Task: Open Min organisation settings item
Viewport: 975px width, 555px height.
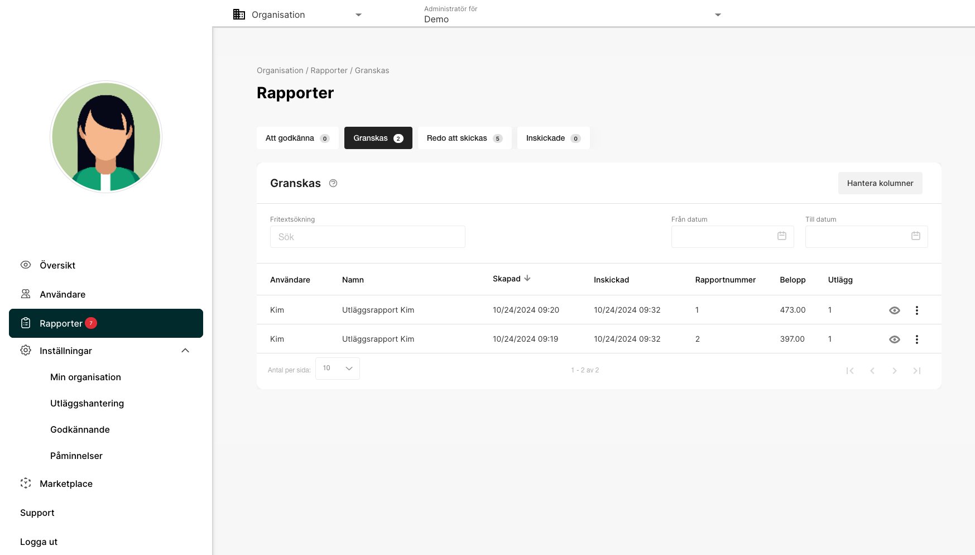Action: pos(85,377)
